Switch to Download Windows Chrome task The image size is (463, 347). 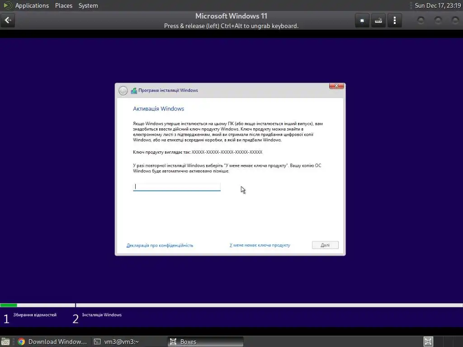coord(52,342)
